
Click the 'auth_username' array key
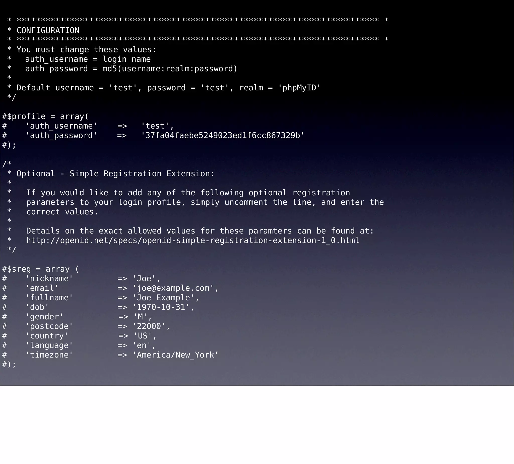coord(61,126)
